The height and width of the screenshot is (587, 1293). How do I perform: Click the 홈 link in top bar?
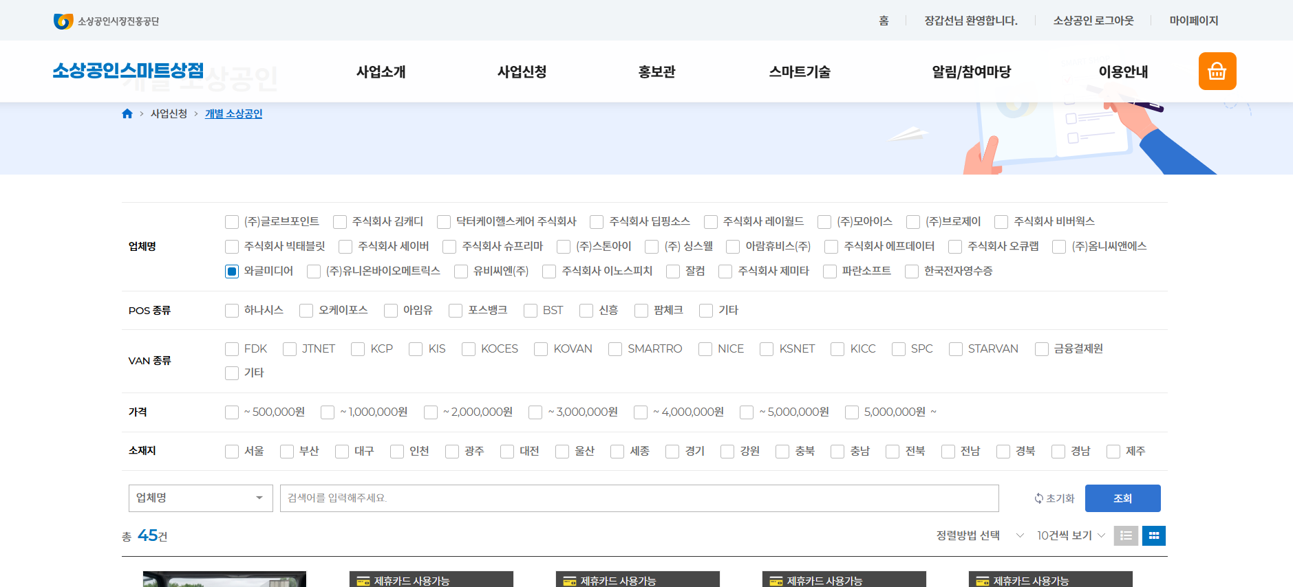(884, 21)
